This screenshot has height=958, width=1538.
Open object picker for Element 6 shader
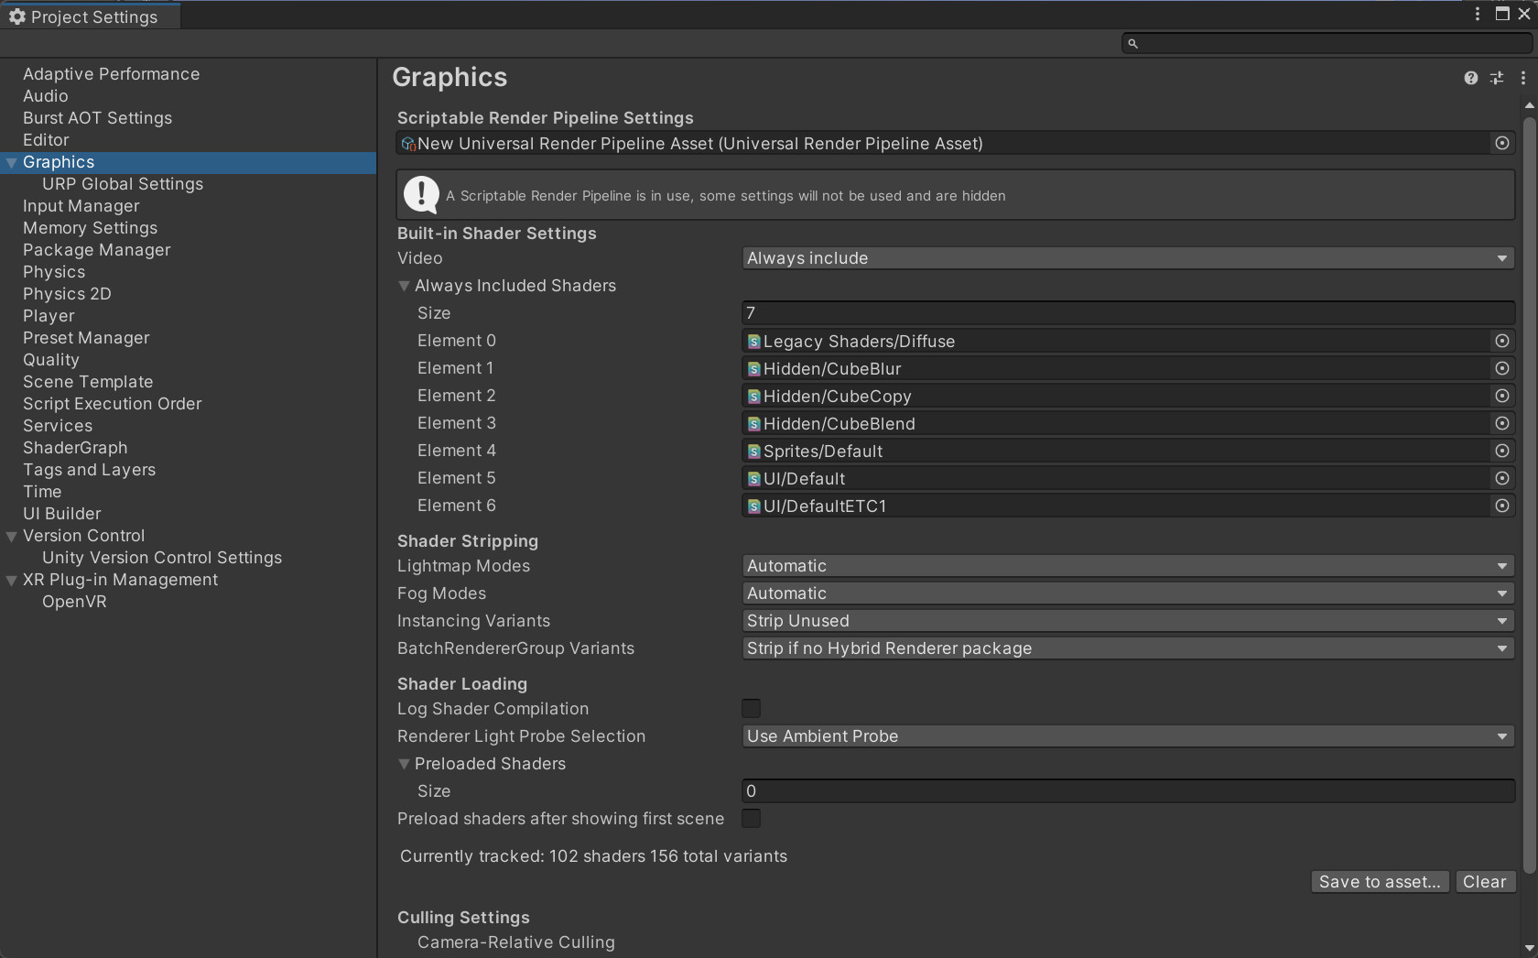click(x=1502, y=506)
